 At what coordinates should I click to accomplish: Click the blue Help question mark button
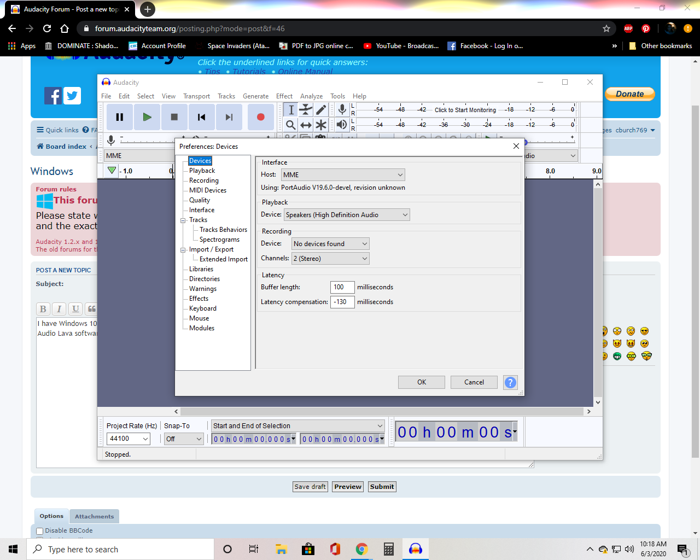pos(510,382)
